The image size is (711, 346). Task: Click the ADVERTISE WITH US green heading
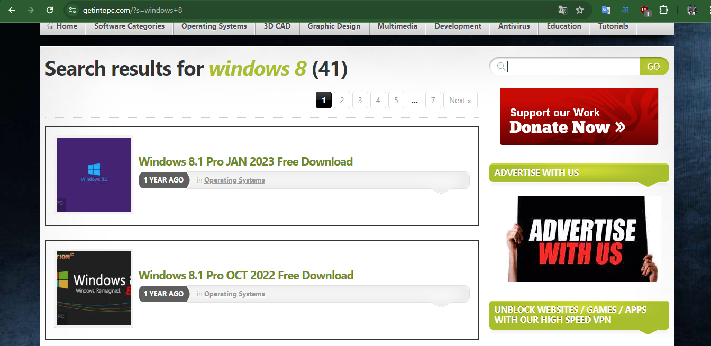tap(579, 173)
